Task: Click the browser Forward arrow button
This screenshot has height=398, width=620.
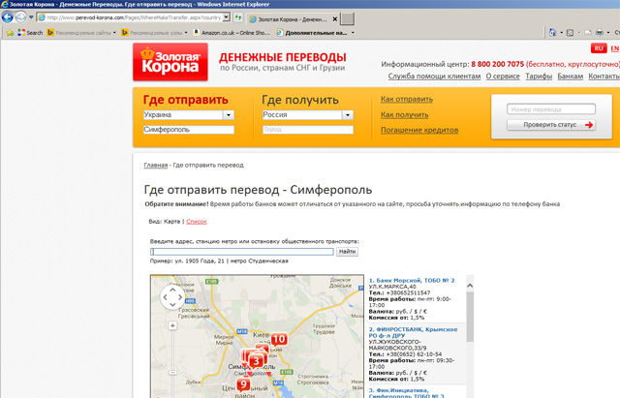Action: [20, 17]
